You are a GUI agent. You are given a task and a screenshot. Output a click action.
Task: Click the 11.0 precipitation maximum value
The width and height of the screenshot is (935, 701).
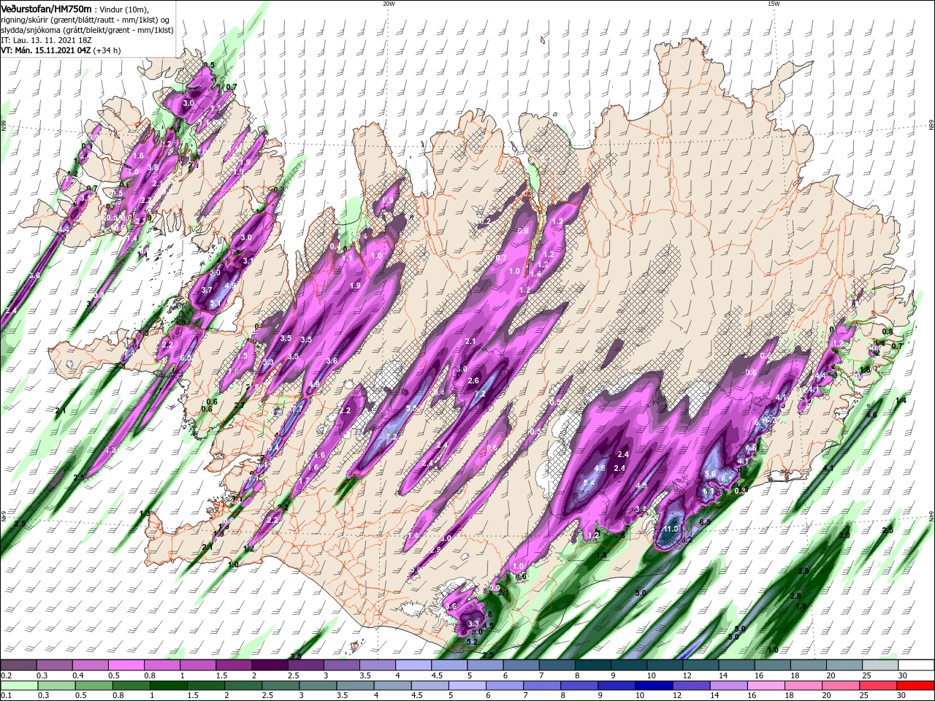click(x=671, y=529)
